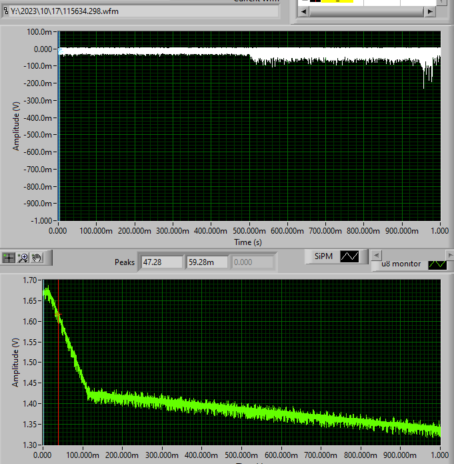
Task: Click the Peaks value 59.28m
Action: (x=207, y=262)
